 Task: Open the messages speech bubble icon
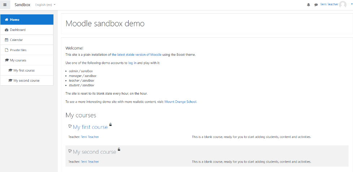(x=316, y=5)
